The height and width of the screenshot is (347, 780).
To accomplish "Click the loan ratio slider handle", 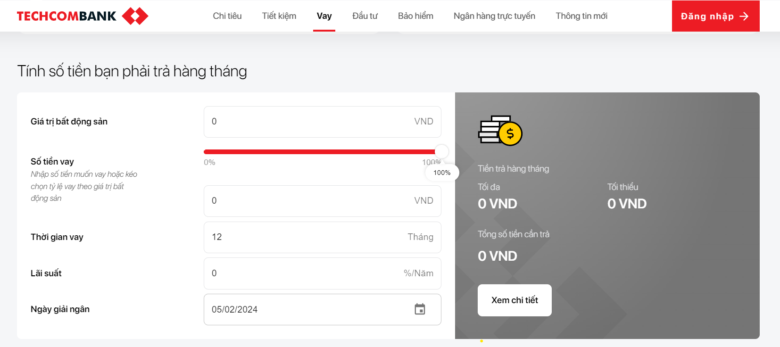I will [441, 151].
